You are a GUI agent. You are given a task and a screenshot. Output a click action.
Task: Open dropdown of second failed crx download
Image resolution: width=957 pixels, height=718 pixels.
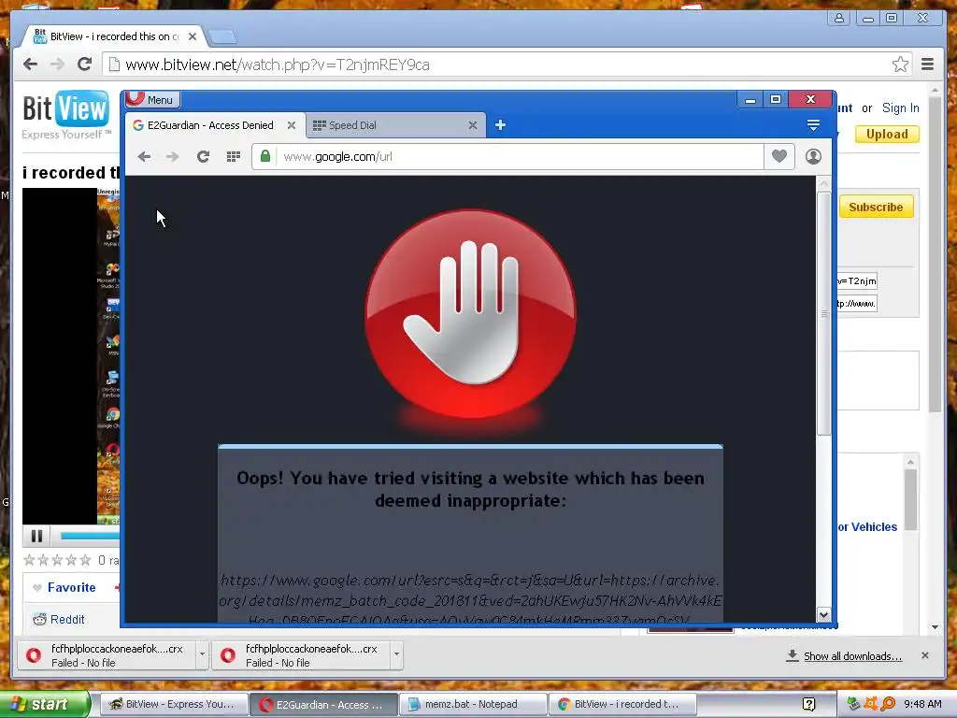[x=396, y=655]
